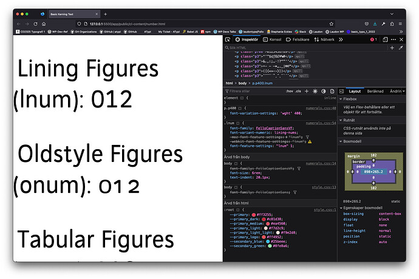Click the eyedropper icon beside HTML search
The height and width of the screenshot is (279, 419).
[401, 47]
